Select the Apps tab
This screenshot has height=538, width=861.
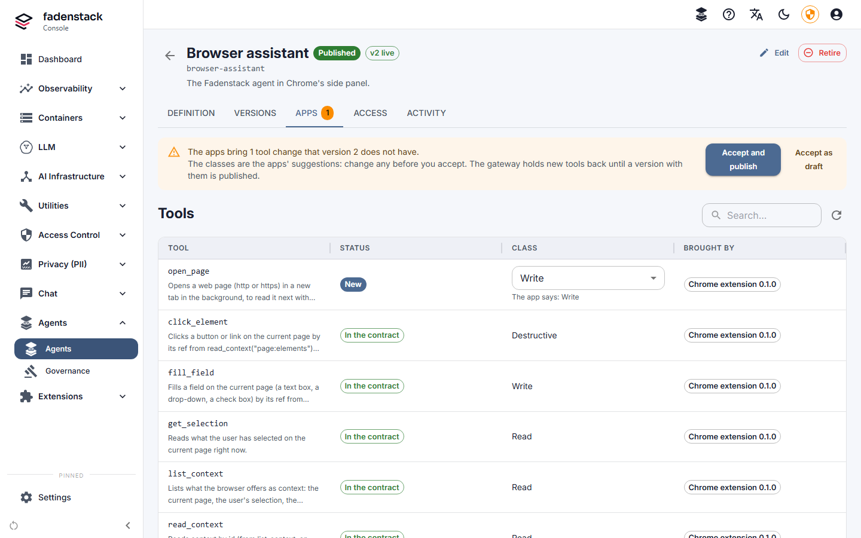coord(315,113)
